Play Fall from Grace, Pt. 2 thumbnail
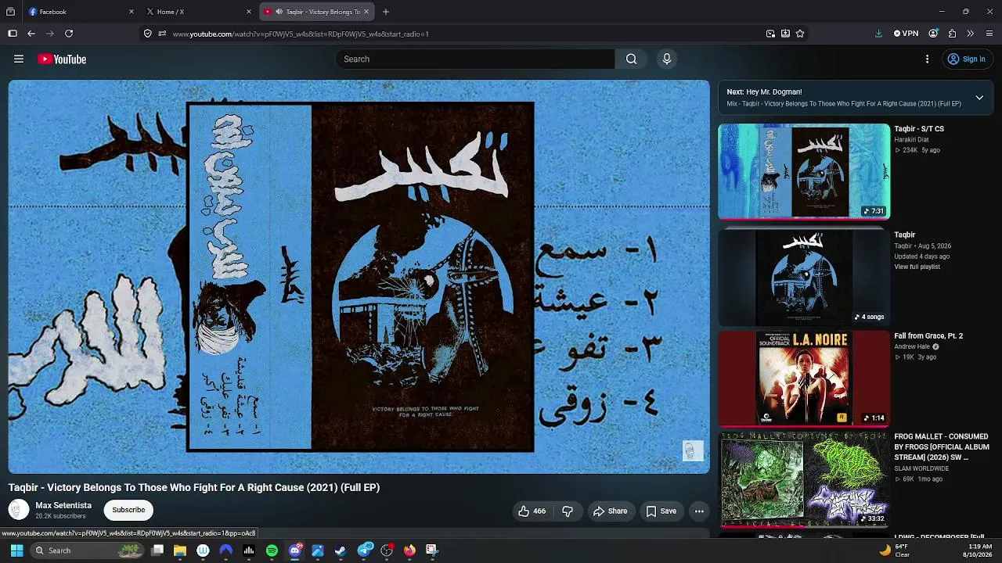Viewport: 1002px width, 563px height. [x=804, y=378]
